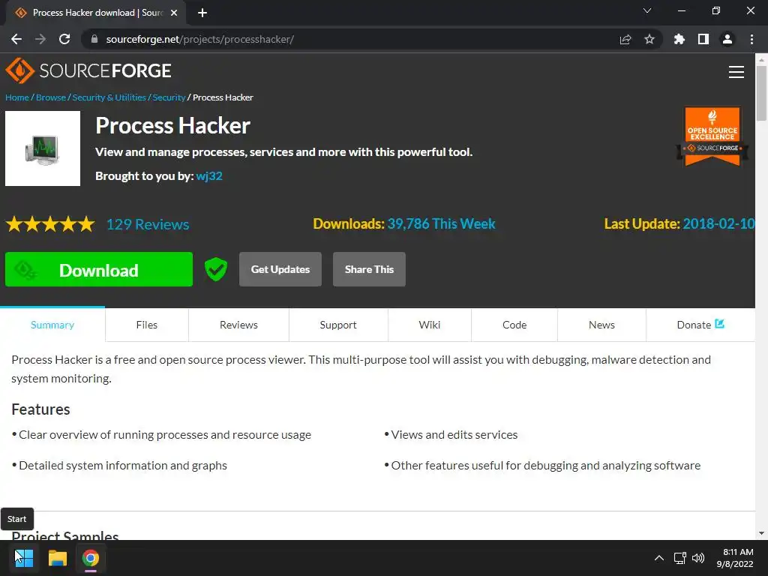Reload the page
Viewport: 768px width, 576px height.
coord(64,39)
